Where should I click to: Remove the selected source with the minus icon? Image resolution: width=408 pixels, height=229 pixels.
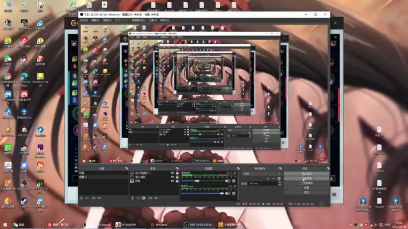tap(138, 198)
